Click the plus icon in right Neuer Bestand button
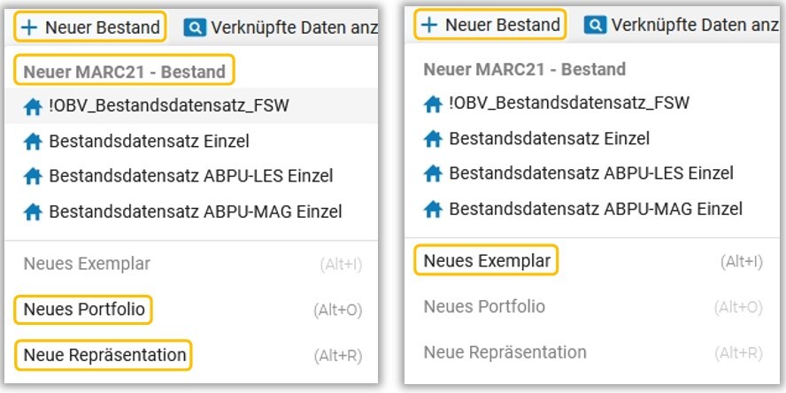The width and height of the screenshot is (786, 393). pos(429,25)
